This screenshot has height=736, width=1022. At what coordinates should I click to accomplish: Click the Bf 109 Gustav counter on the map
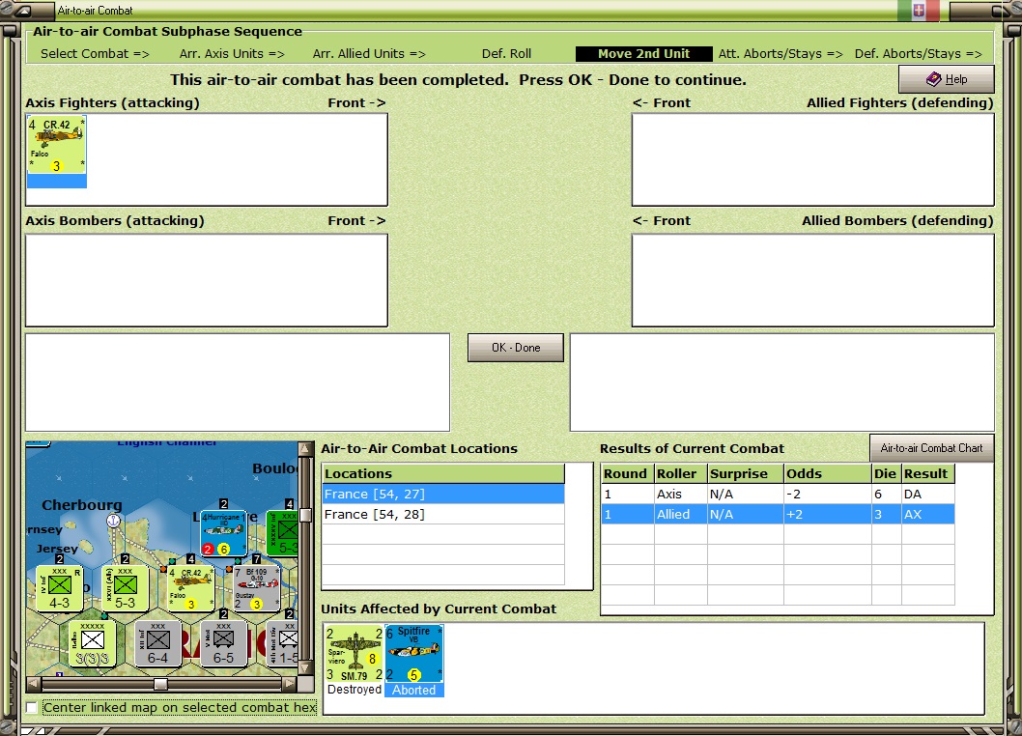256,588
